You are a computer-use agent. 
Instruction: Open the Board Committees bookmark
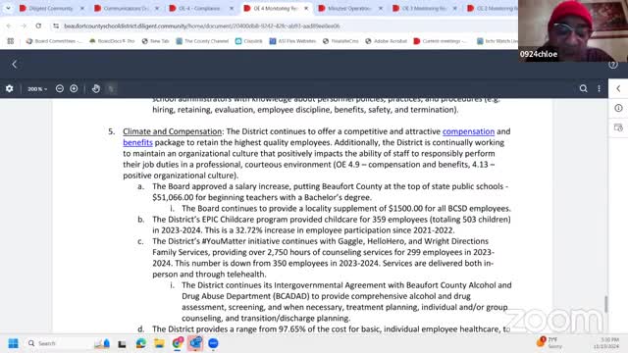tap(54, 41)
